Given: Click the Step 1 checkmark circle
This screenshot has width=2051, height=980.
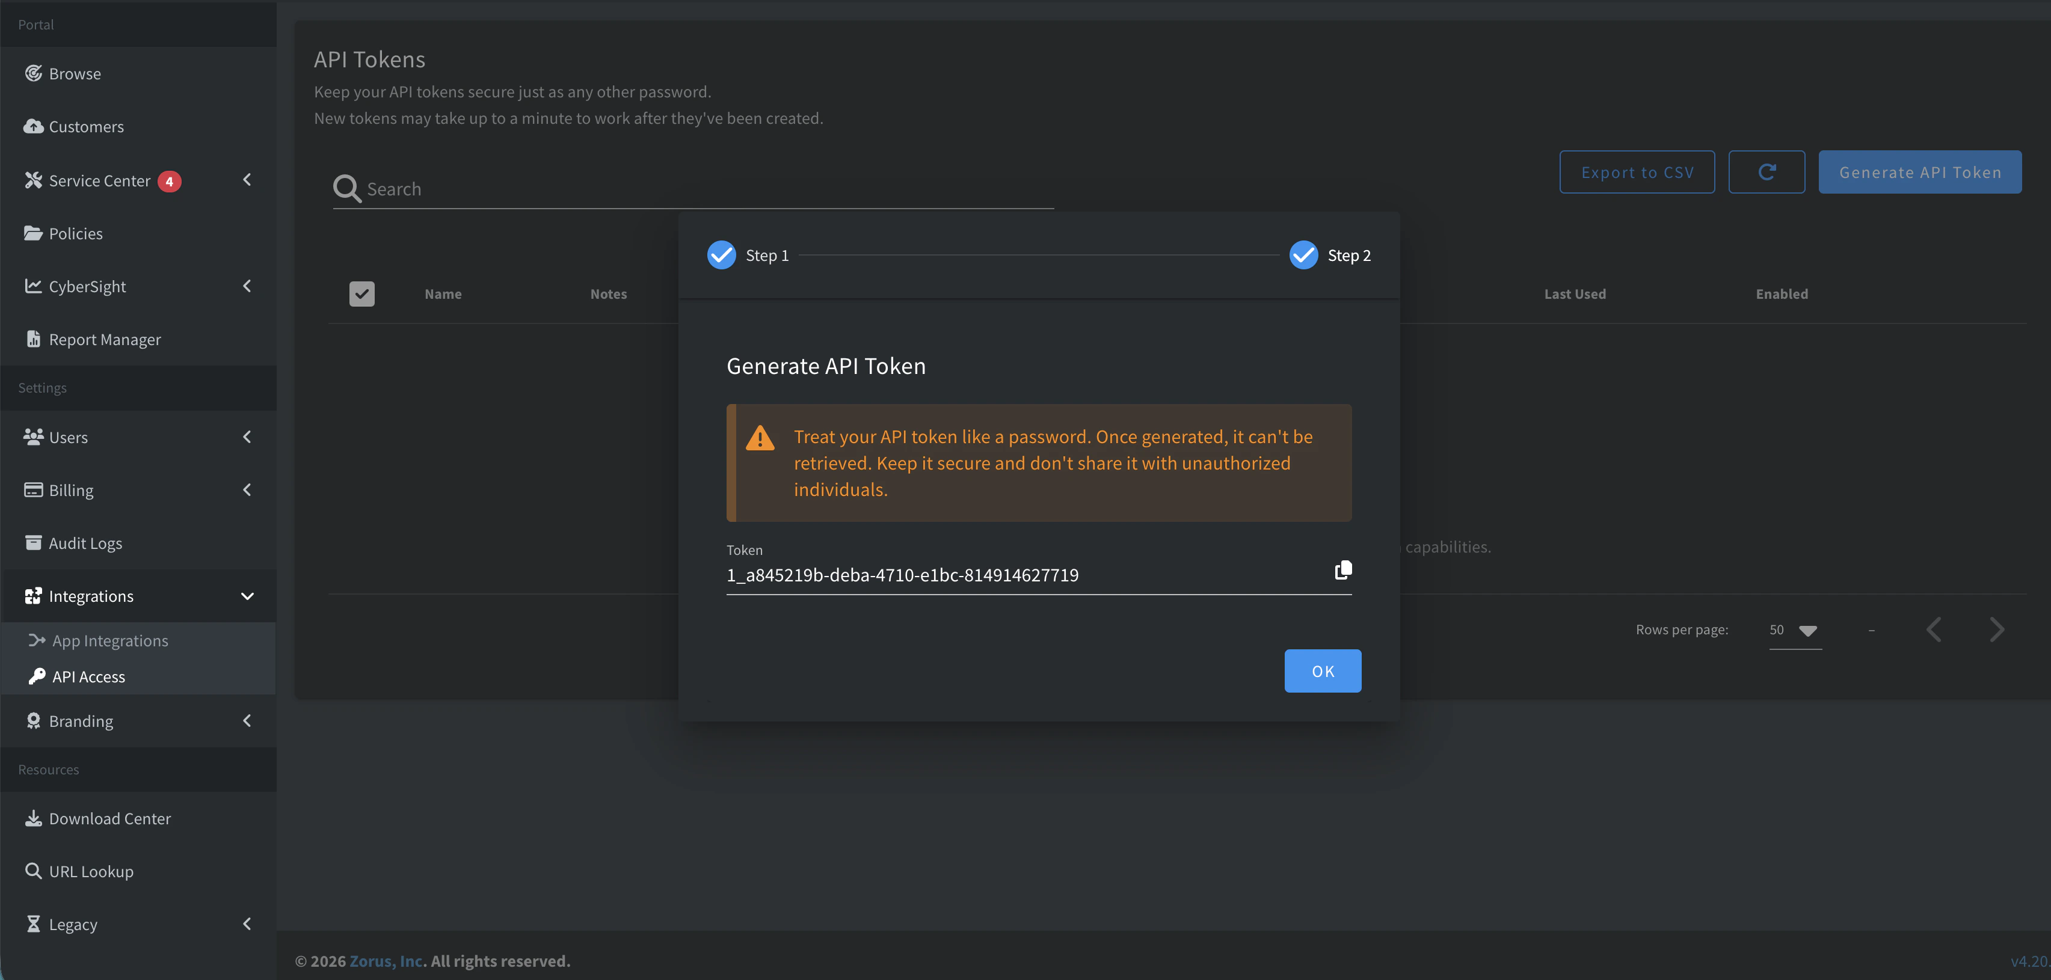Looking at the screenshot, I should tap(721, 255).
